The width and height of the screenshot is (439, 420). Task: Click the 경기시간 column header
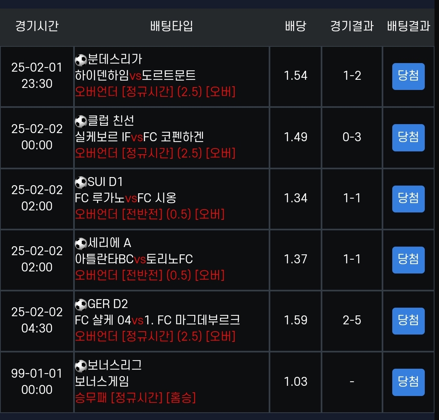[37, 26]
